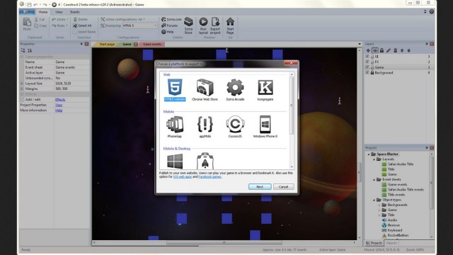Add a new layer with the plus icon

[x=368, y=50]
